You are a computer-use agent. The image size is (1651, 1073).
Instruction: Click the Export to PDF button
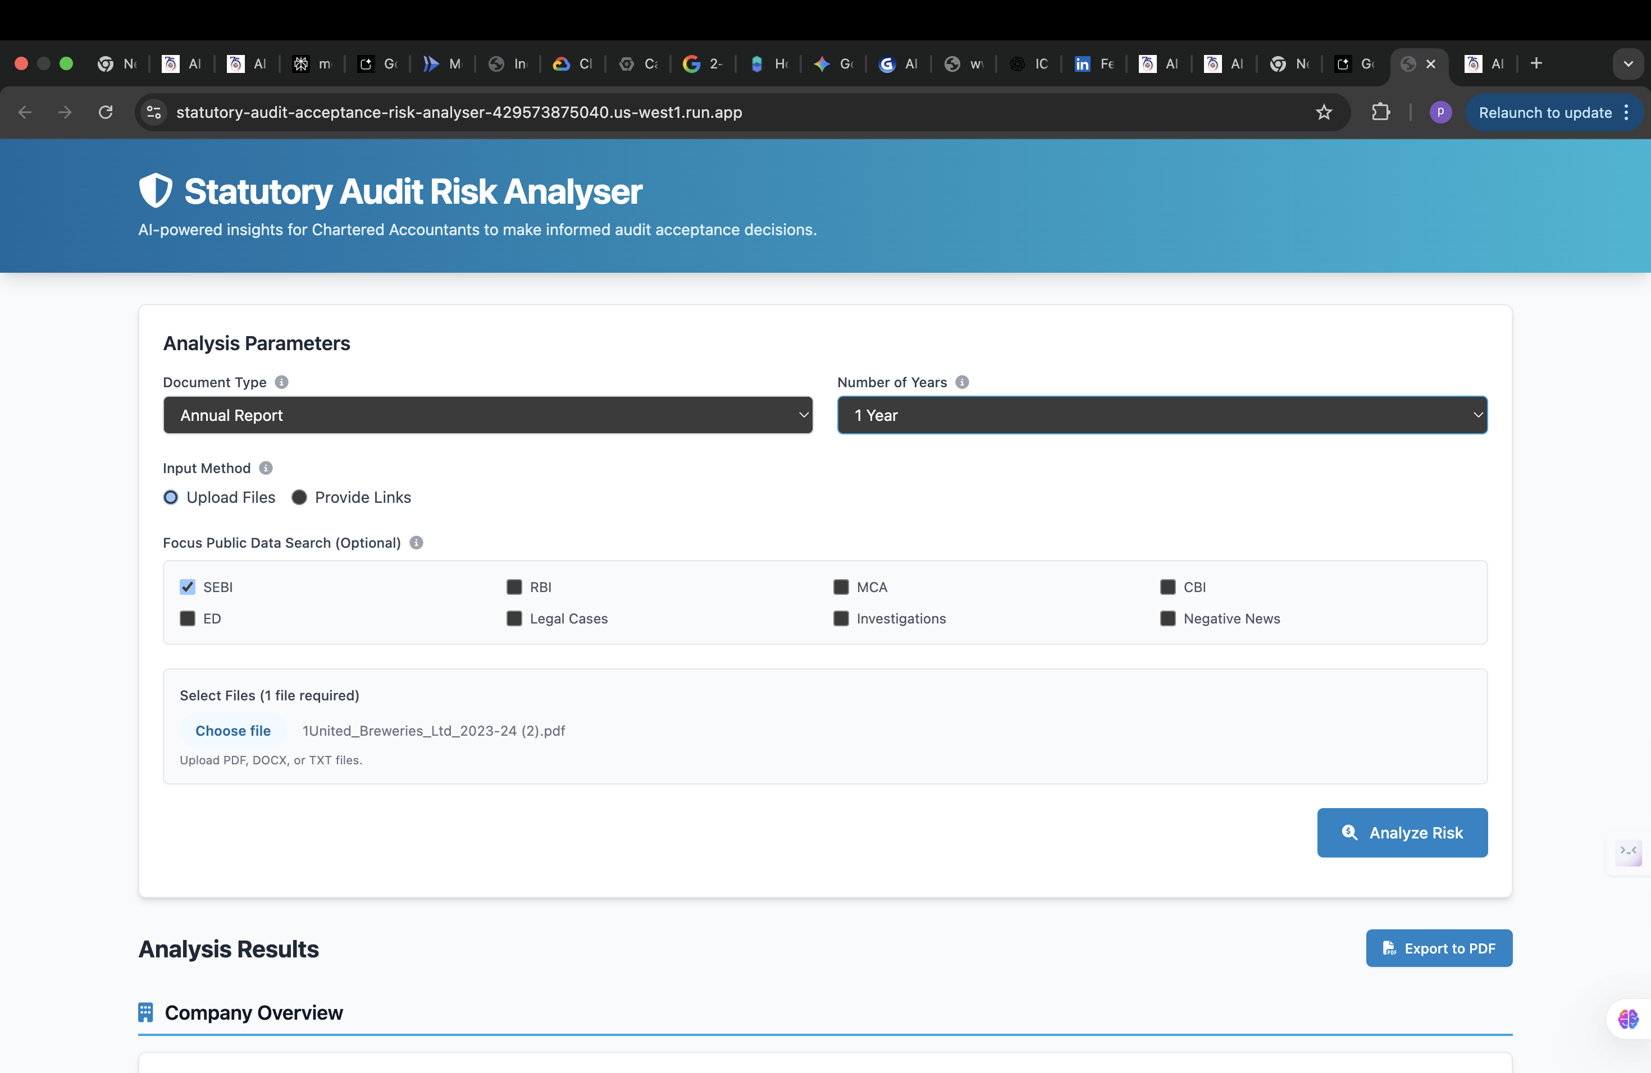[1439, 948]
